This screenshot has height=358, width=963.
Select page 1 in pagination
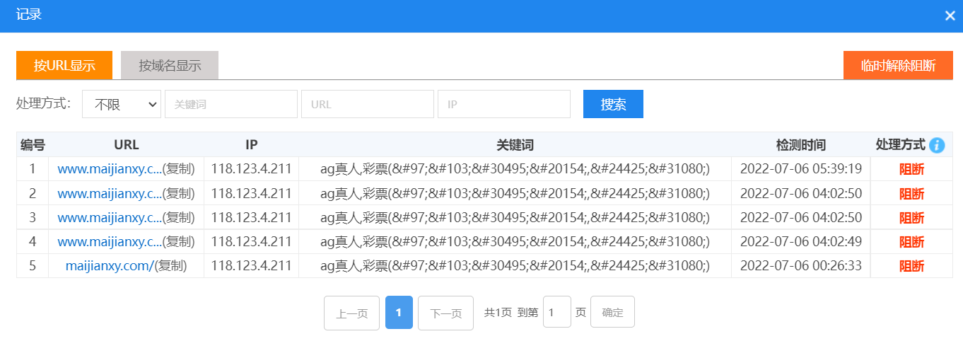point(399,312)
